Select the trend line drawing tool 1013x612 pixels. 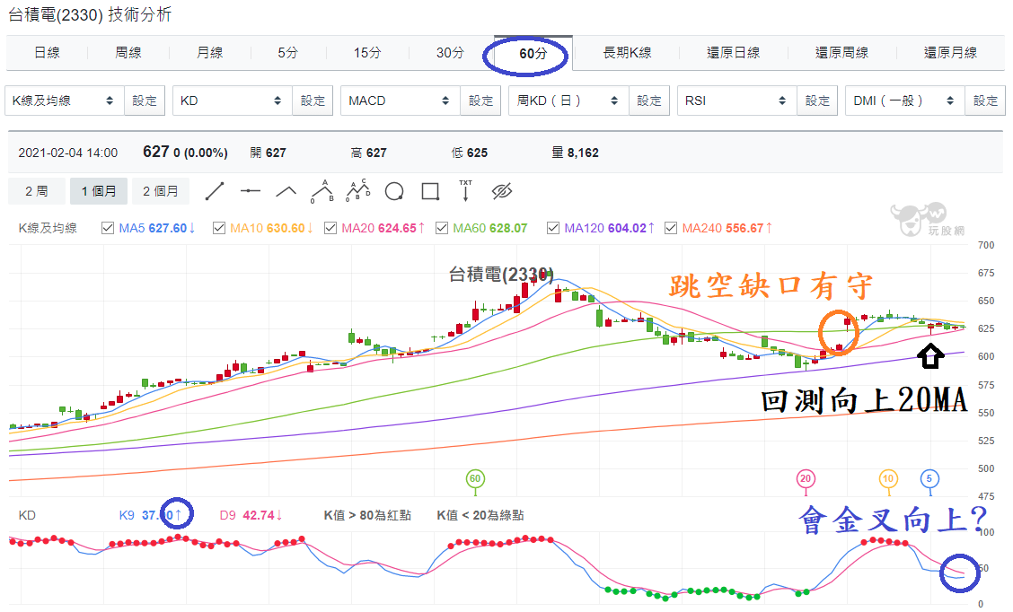[x=215, y=191]
